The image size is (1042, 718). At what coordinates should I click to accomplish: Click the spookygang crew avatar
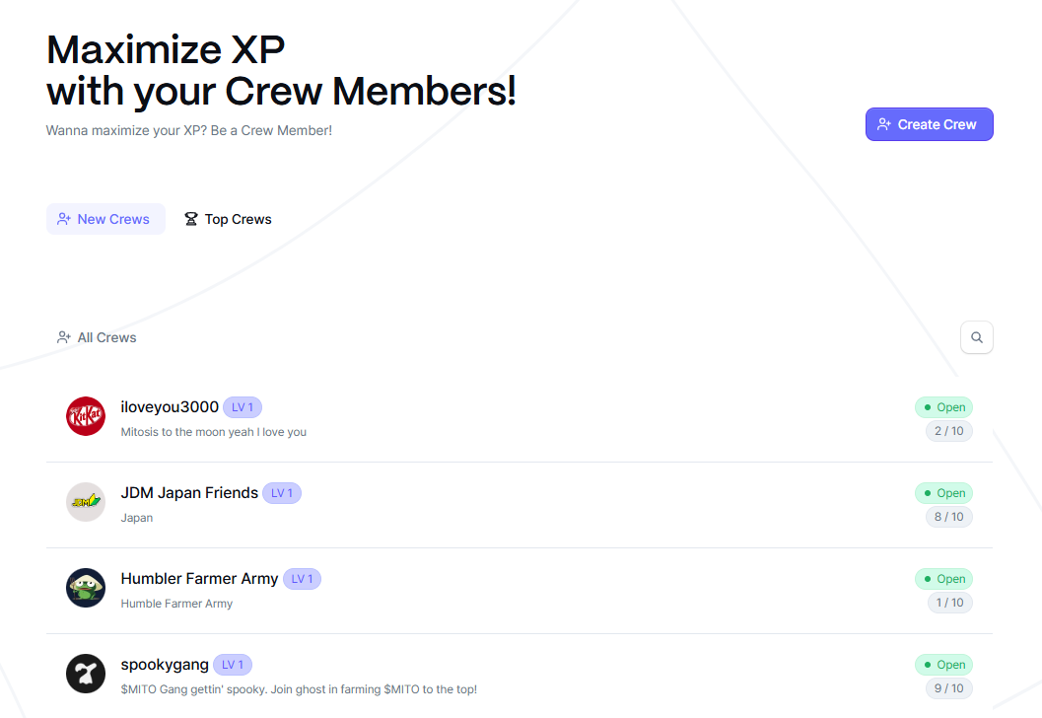(86, 674)
